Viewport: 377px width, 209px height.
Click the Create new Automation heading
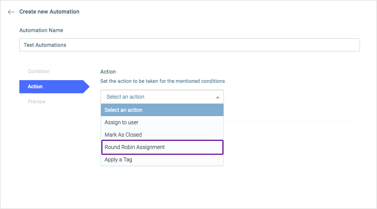tap(49, 12)
